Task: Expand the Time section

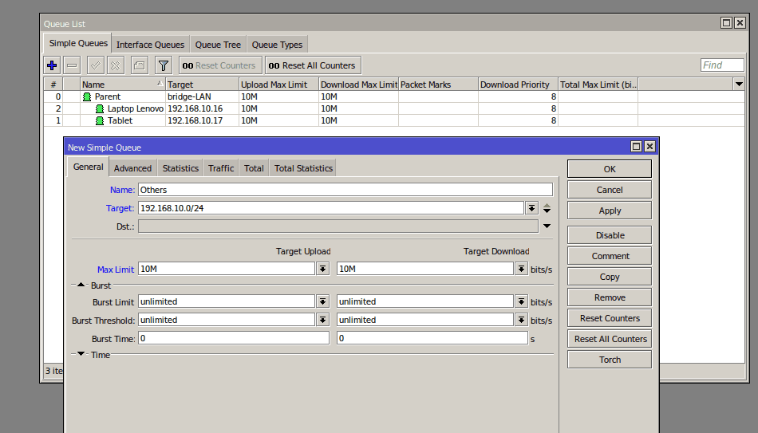Action: [x=81, y=354]
